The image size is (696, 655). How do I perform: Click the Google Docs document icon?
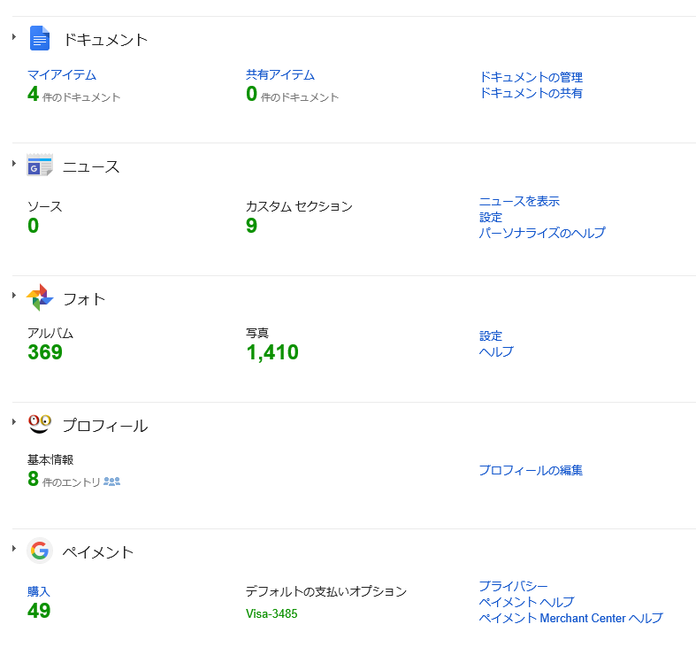click(40, 38)
